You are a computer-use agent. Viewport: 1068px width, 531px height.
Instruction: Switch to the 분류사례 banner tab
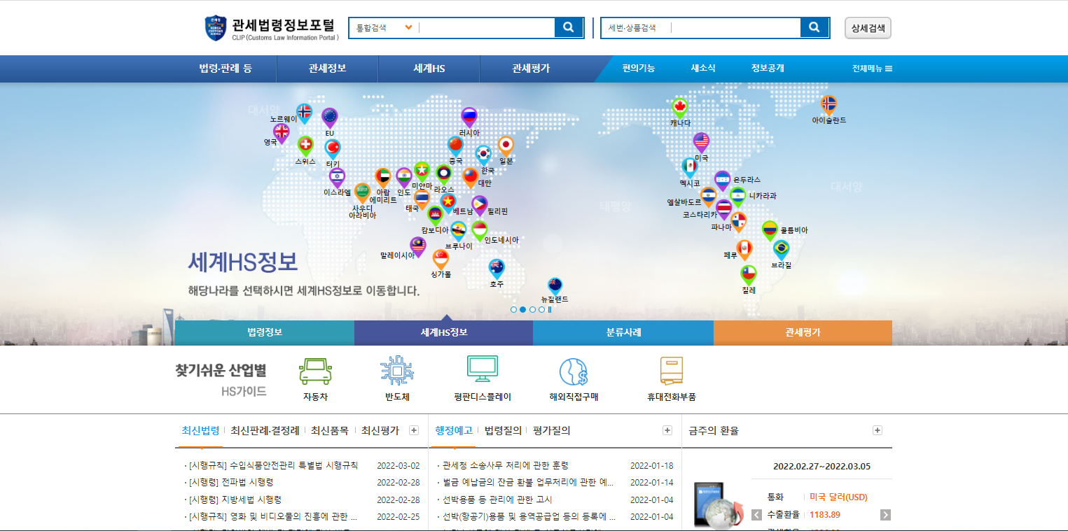pyautogui.click(x=623, y=332)
